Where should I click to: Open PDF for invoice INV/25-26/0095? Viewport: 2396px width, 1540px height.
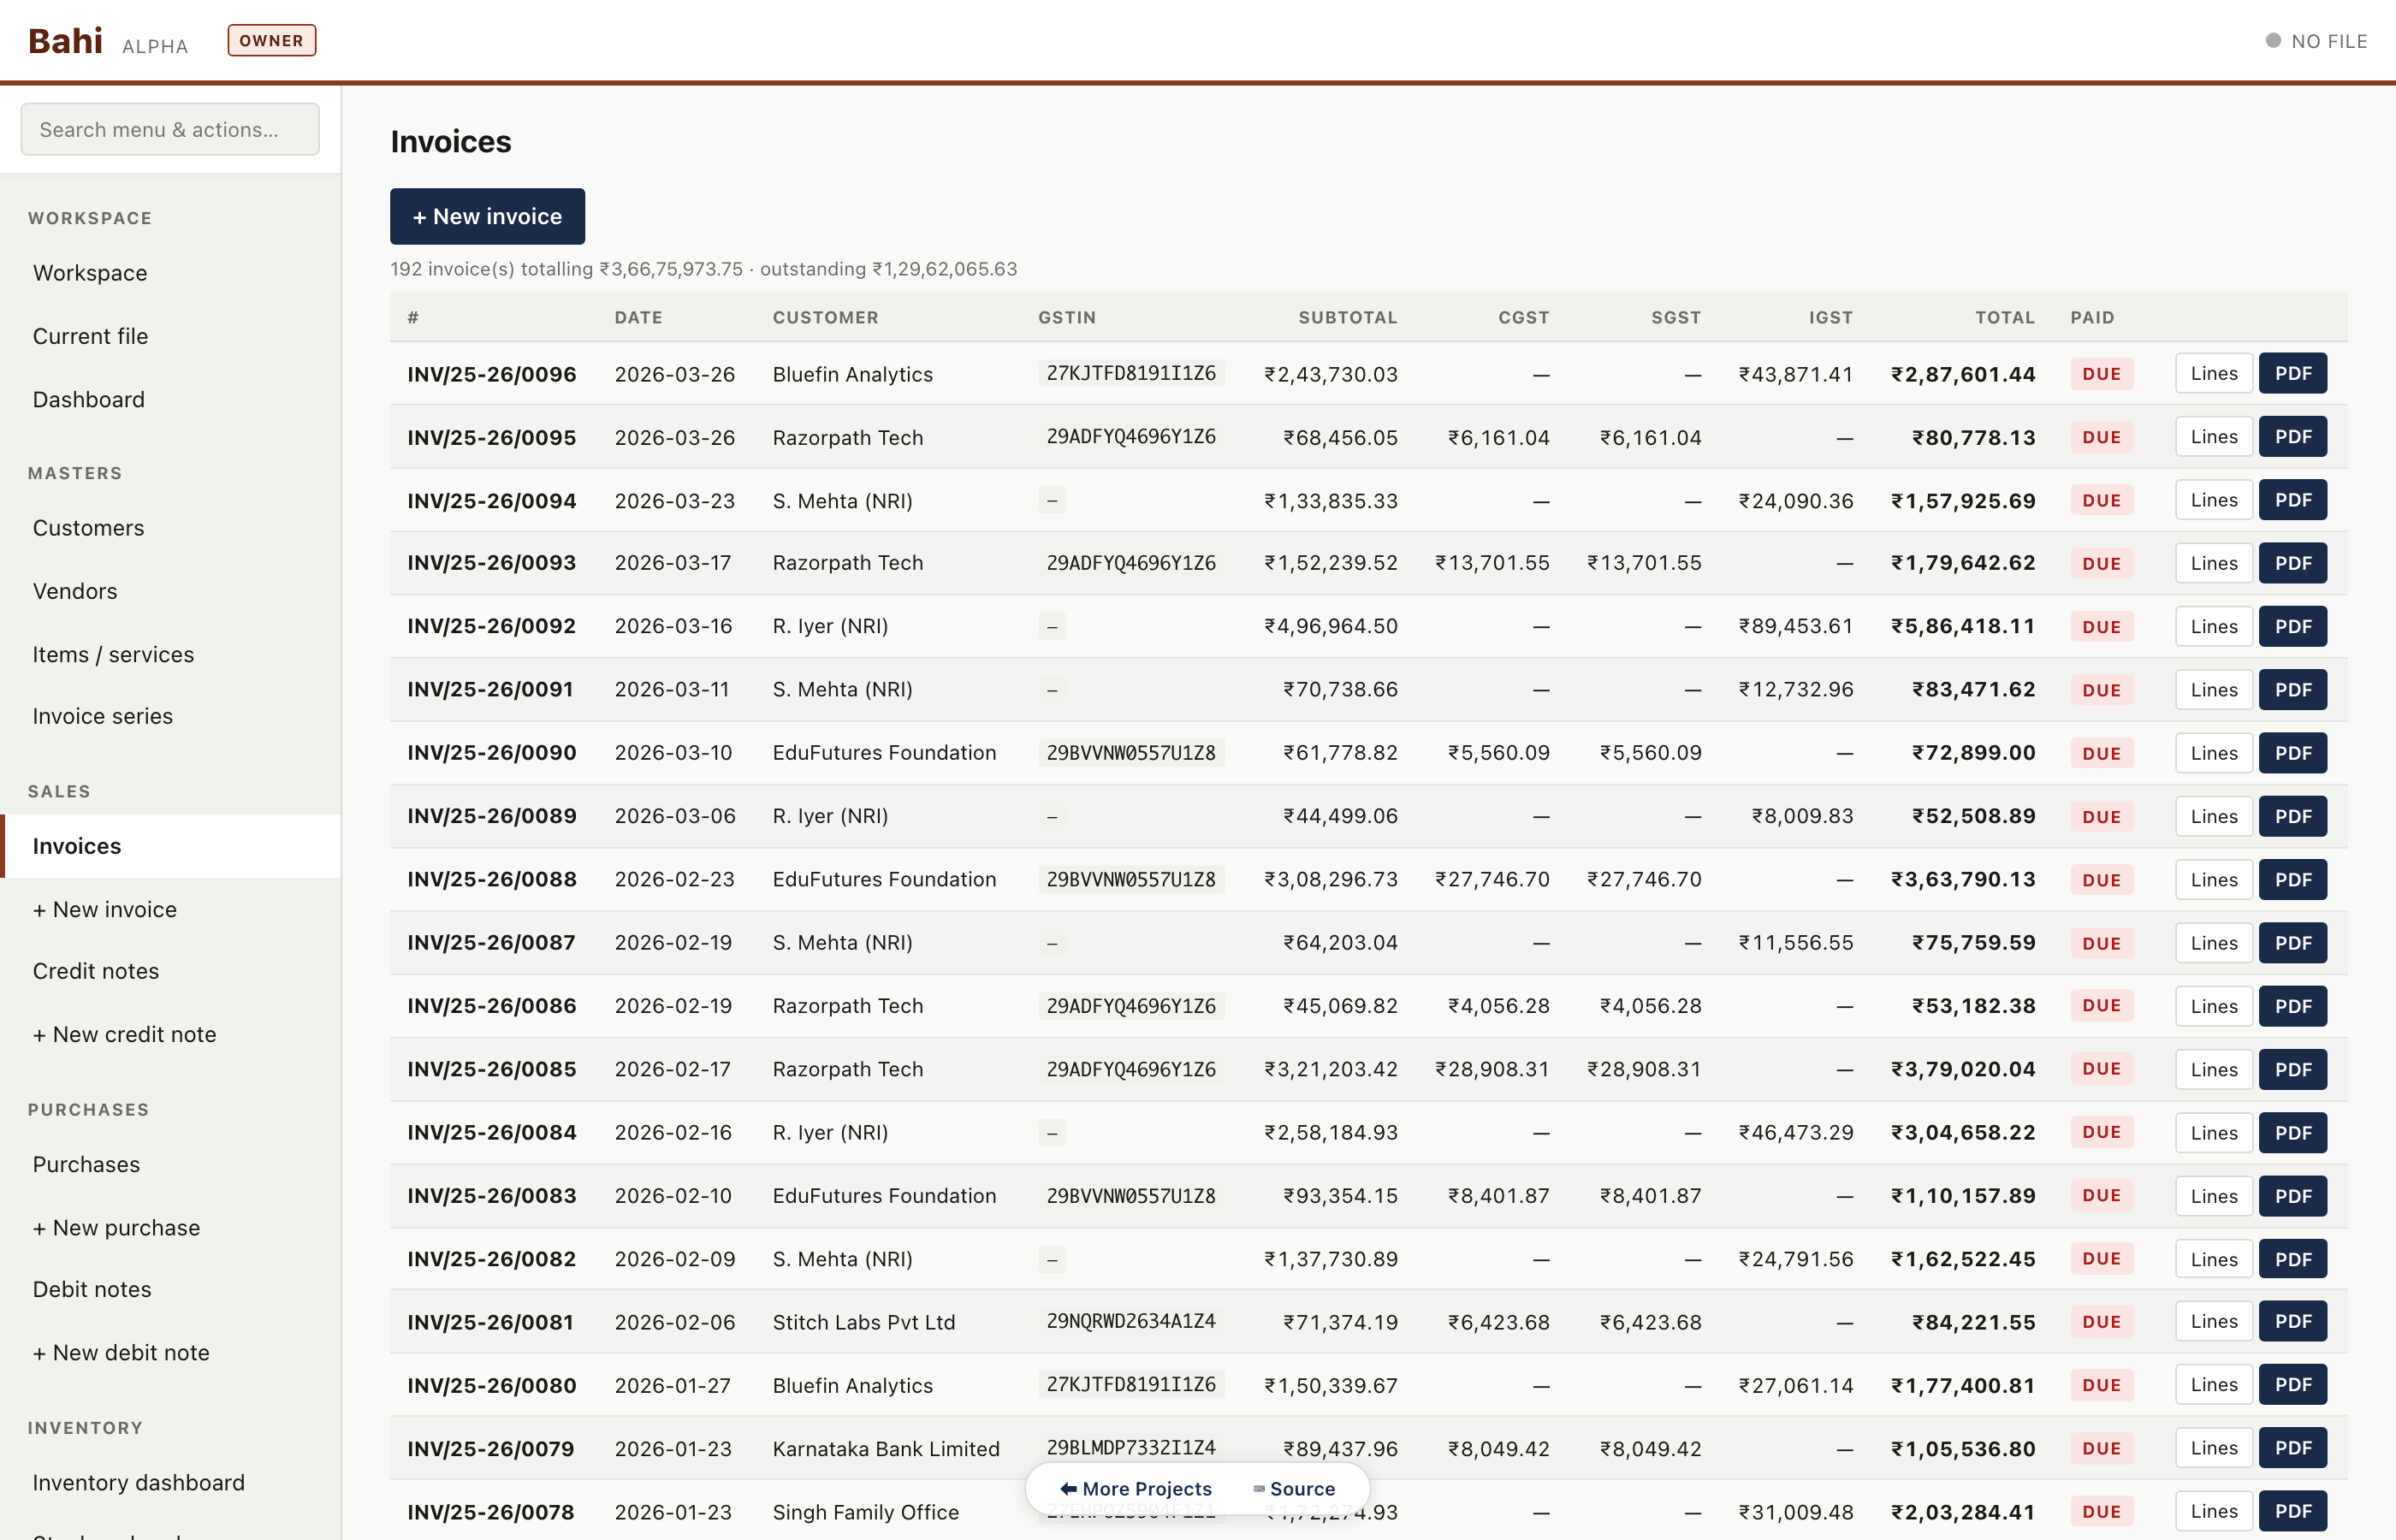pos(2293,436)
